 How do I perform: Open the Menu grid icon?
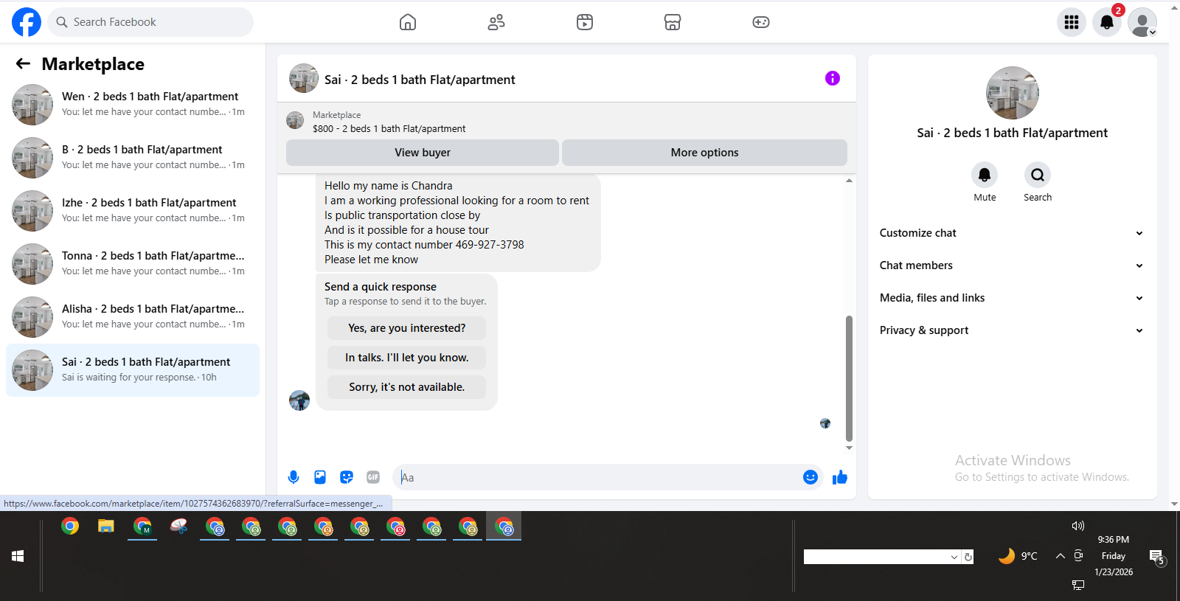click(1072, 22)
